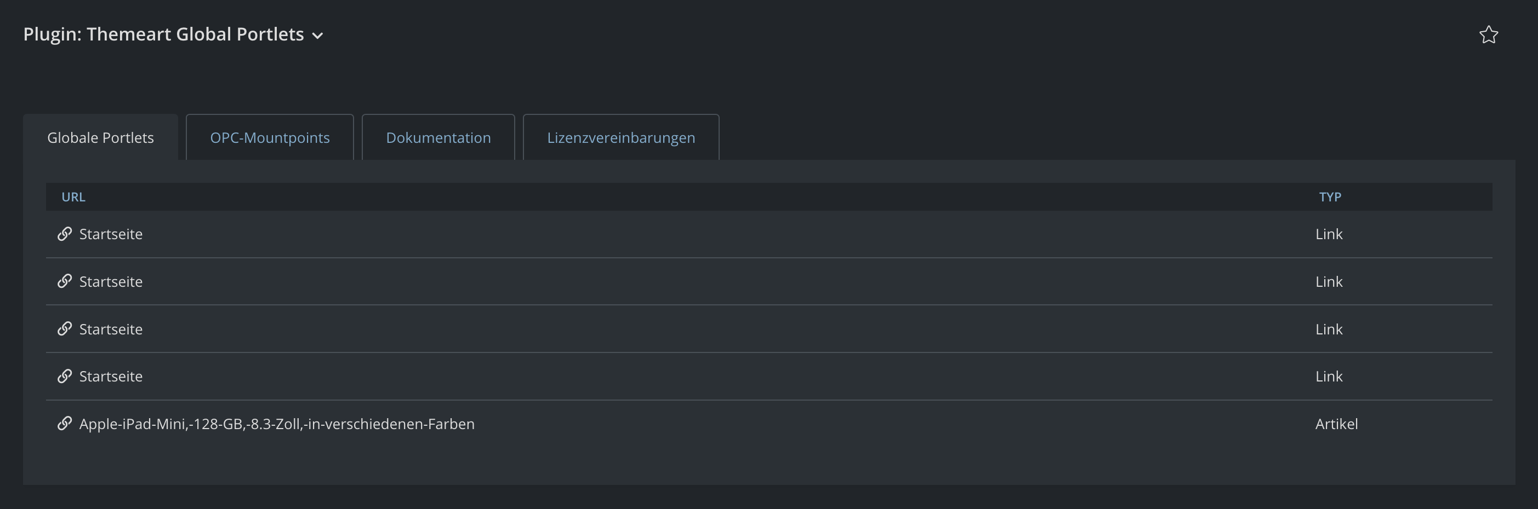The height and width of the screenshot is (509, 1538).
Task: Click link icon beside Apple-iPad-Mini entry
Action: [x=65, y=424]
